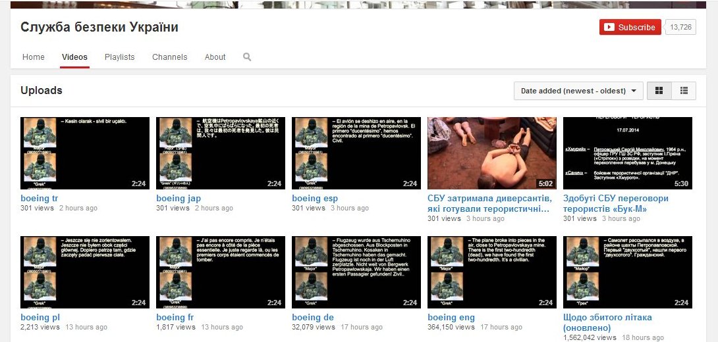The image size is (718, 342).
Task: Open the "boeing fr" video thumbnail
Action: pos(221,272)
